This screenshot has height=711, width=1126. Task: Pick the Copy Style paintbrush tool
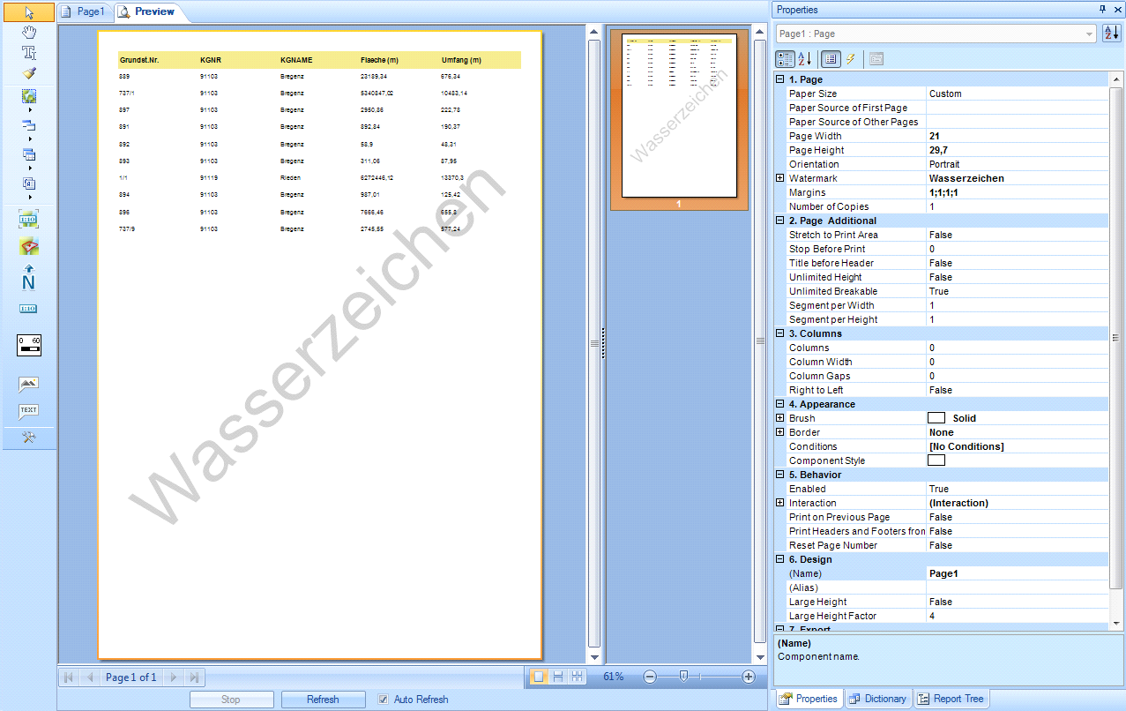[29, 73]
